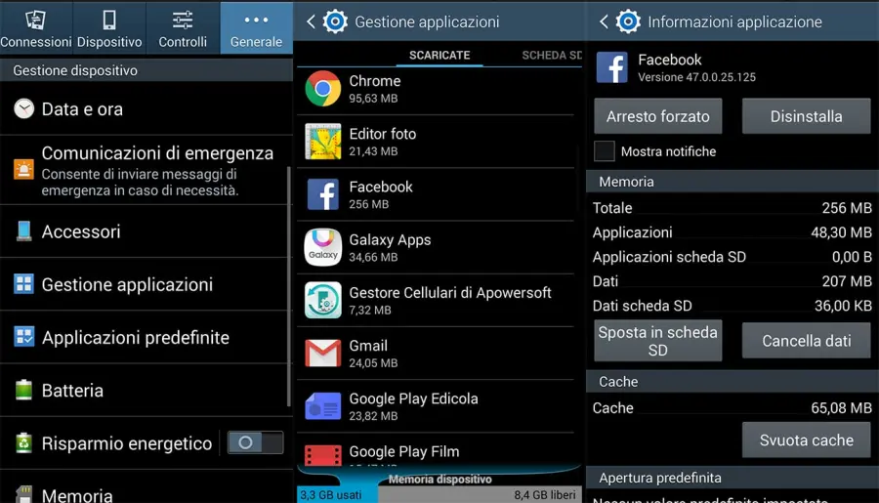This screenshot has width=879, height=503.
Task: Open Comunicazioni di emergenza setting
Action: (x=145, y=170)
